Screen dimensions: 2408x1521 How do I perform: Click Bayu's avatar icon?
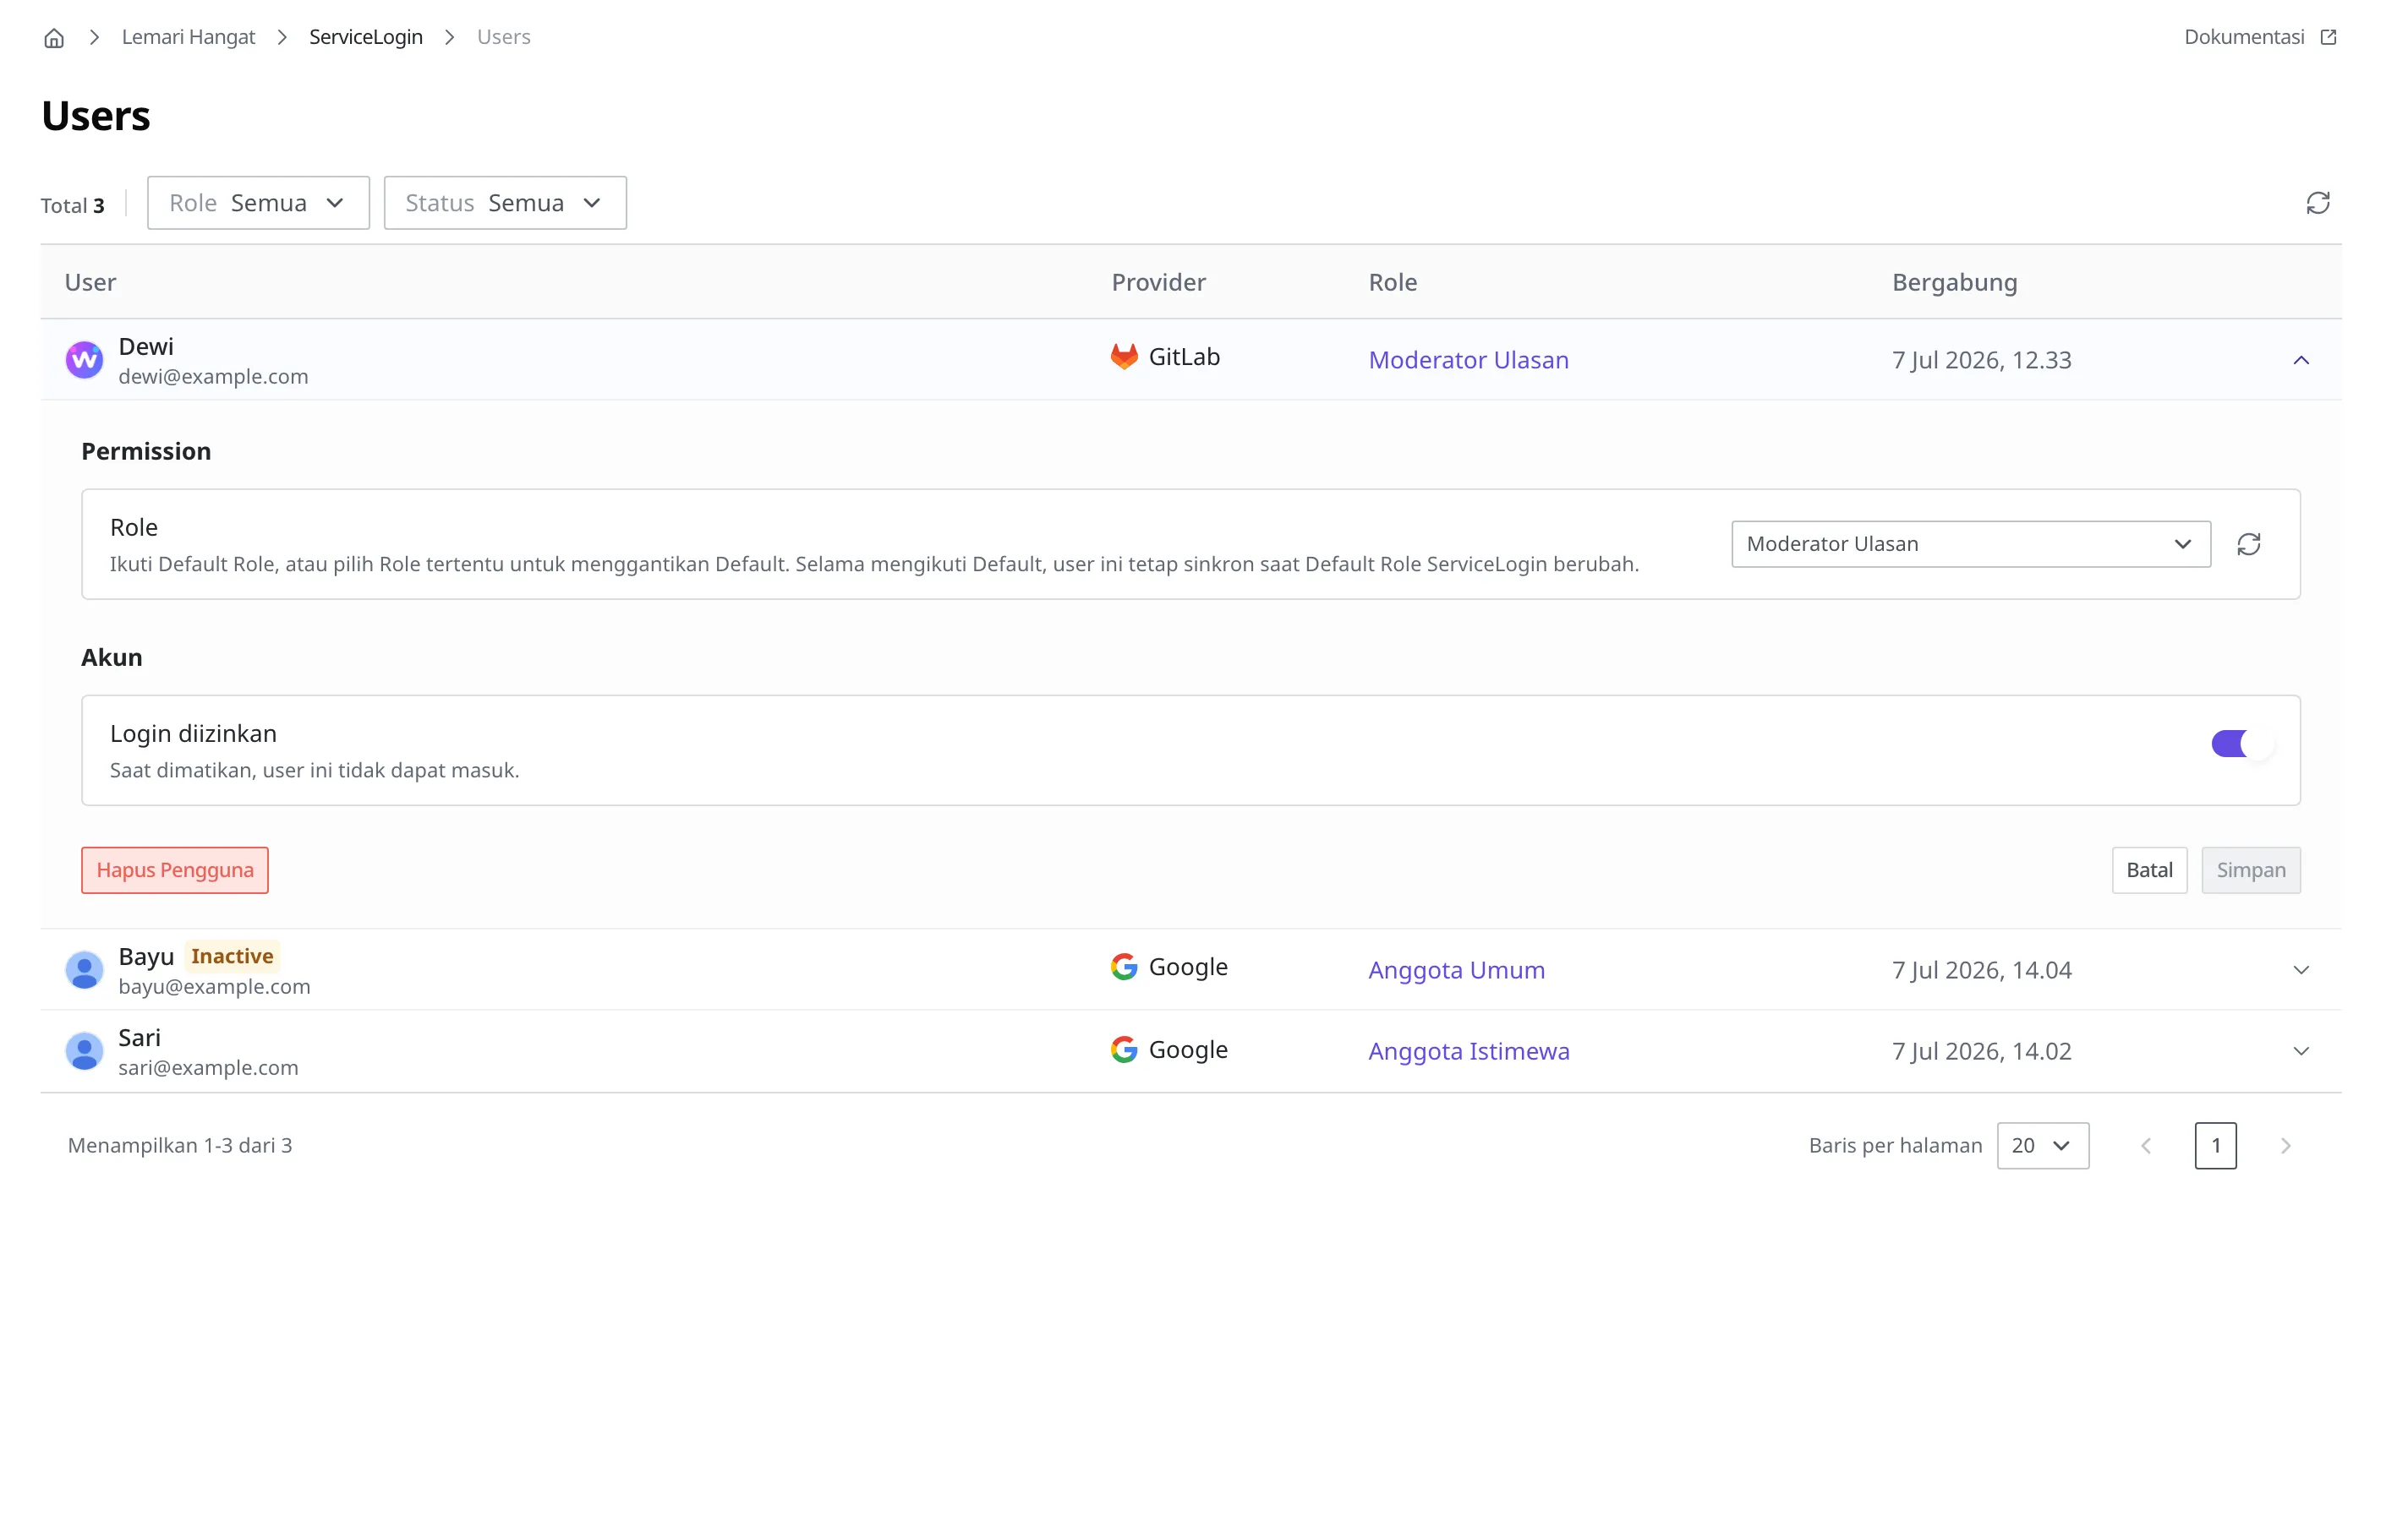coord(84,969)
